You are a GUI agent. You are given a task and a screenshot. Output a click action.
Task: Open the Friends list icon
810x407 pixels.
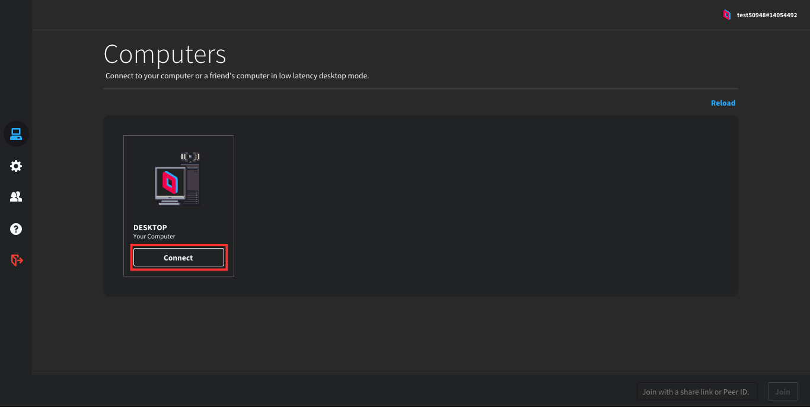(x=16, y=197)
